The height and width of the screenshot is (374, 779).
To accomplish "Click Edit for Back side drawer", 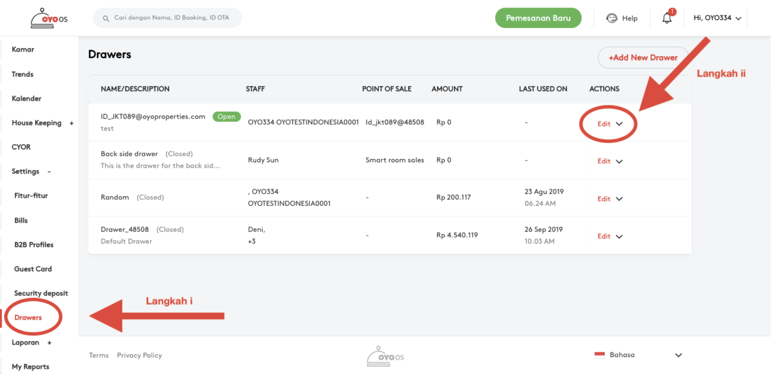I will point(604,161).
